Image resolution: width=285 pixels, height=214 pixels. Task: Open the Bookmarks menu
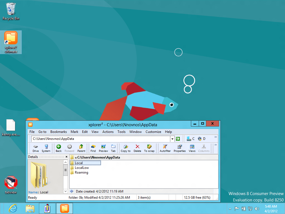coord(58,132)
